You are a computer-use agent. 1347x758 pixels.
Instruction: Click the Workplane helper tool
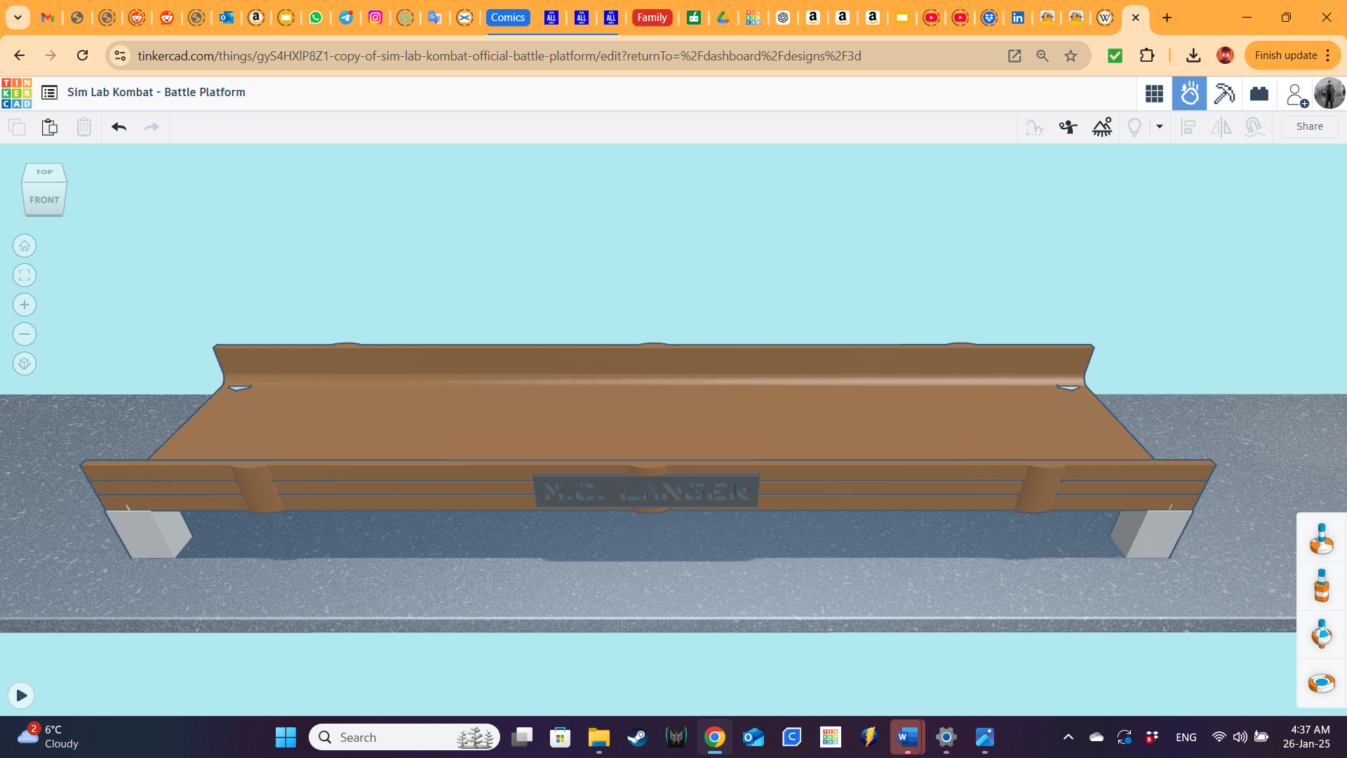(1035, 127)
